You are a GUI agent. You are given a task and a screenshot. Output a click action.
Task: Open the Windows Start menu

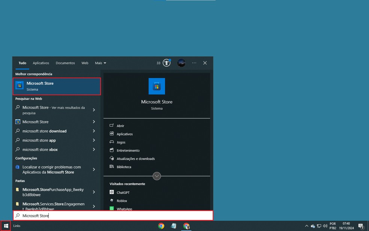coord(6,226)
